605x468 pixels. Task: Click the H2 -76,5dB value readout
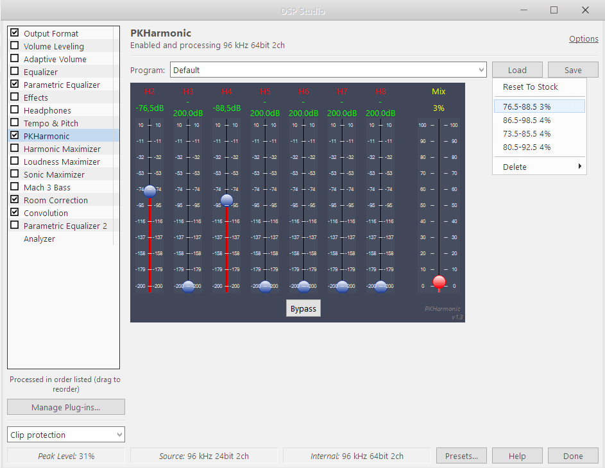point(149,108)
